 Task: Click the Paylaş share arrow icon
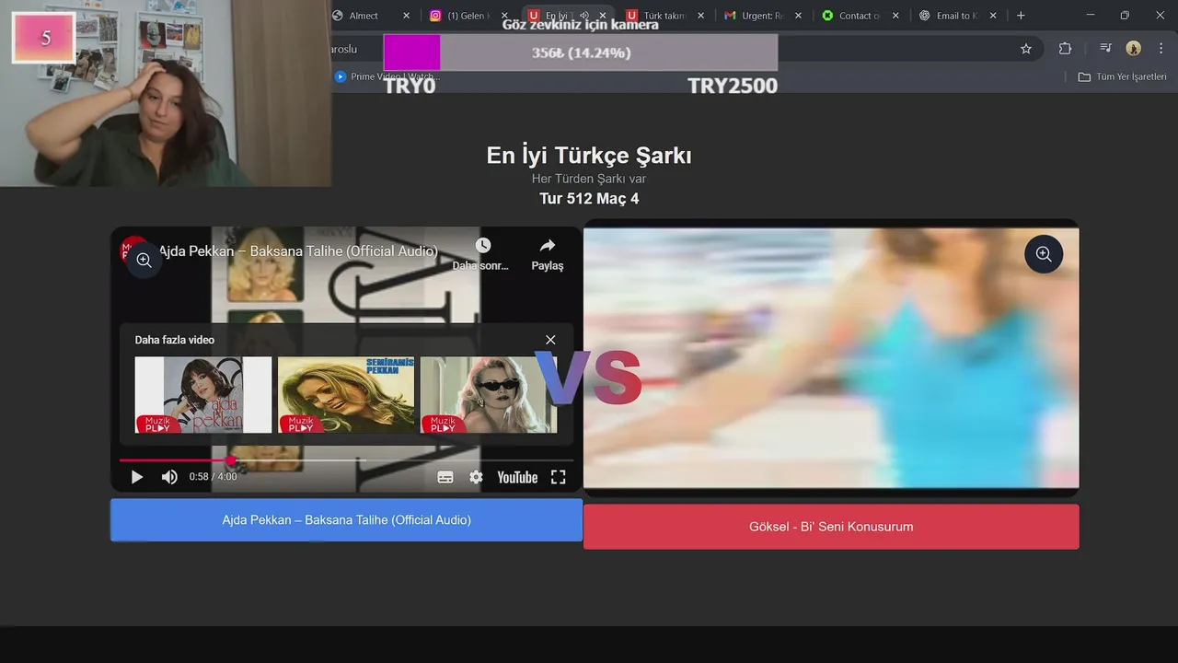tap(548, 245)
